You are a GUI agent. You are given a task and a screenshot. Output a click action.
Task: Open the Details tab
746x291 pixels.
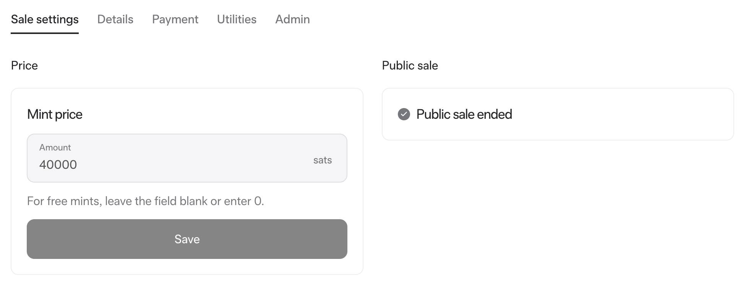(x=115, y=19)
